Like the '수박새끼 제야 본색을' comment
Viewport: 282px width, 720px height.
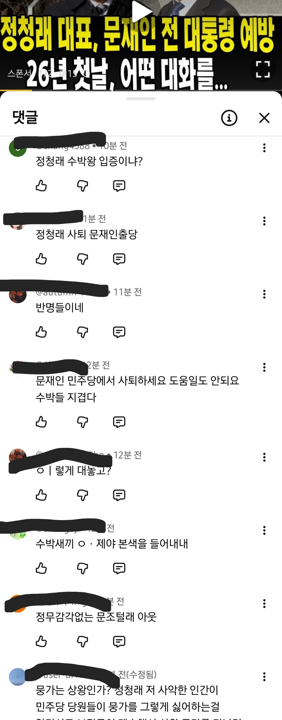41,568
